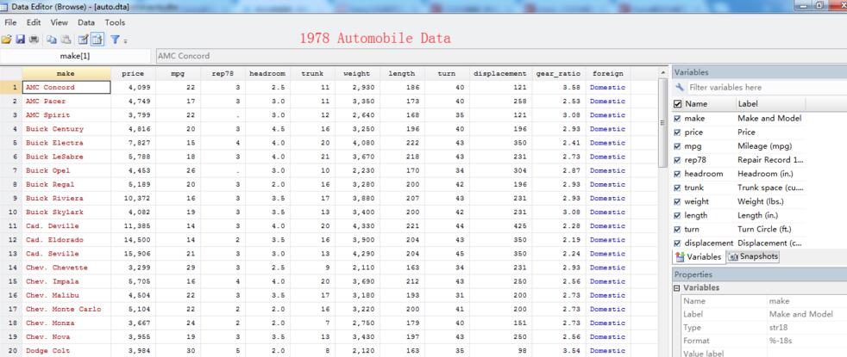Collapse the Variables section in Properties
Screen dimensions: 847x357
[x=677, y=288]
